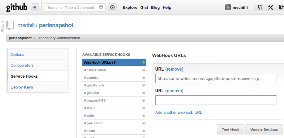Open the Explore menu item
Screen dimensions: 284x138
click(130, 7)
